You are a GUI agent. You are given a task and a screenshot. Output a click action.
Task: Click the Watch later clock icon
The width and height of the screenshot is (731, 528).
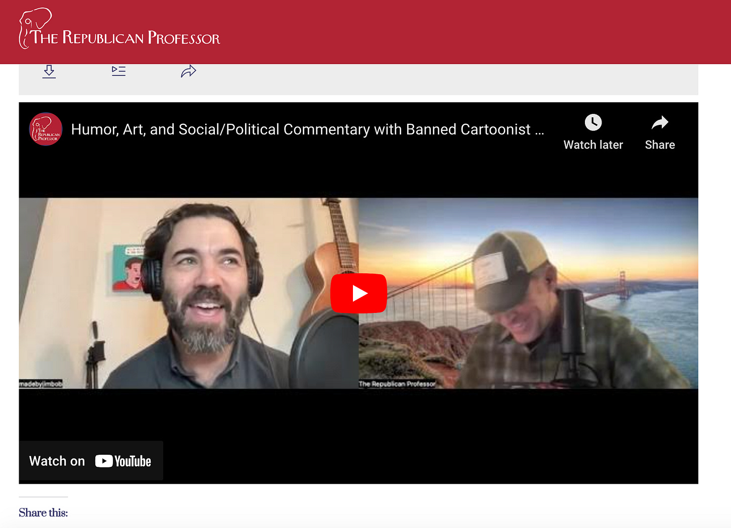[593, 122]
